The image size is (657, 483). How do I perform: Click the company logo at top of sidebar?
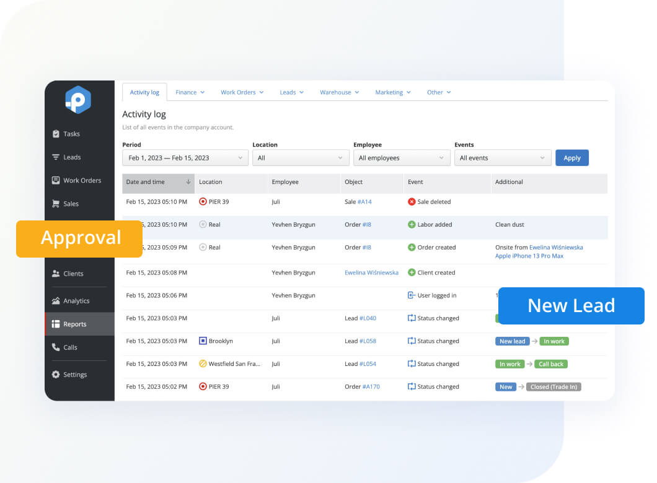tap(77, 100)
